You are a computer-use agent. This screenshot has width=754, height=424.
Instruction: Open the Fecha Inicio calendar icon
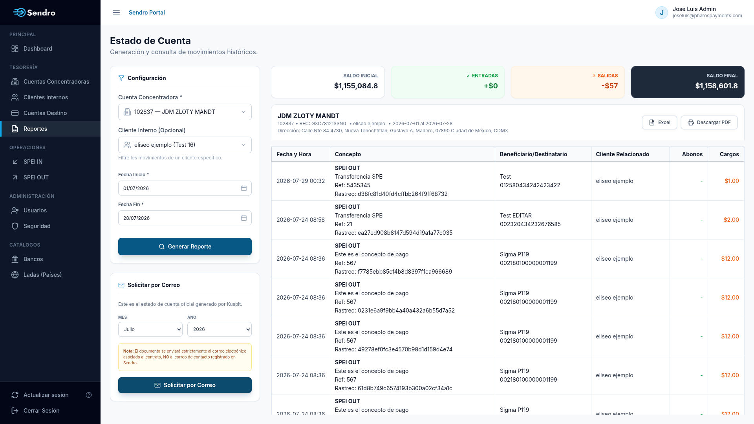244,188
